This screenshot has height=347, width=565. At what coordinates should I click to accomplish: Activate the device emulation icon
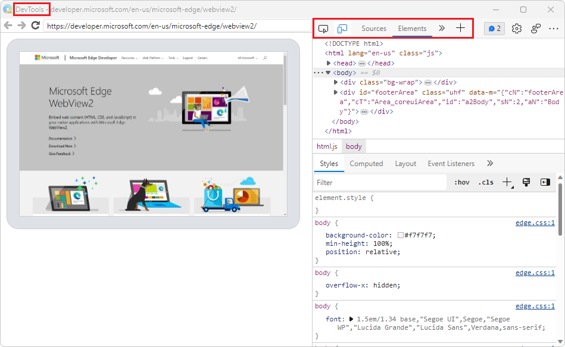click(x=342, y=28)
